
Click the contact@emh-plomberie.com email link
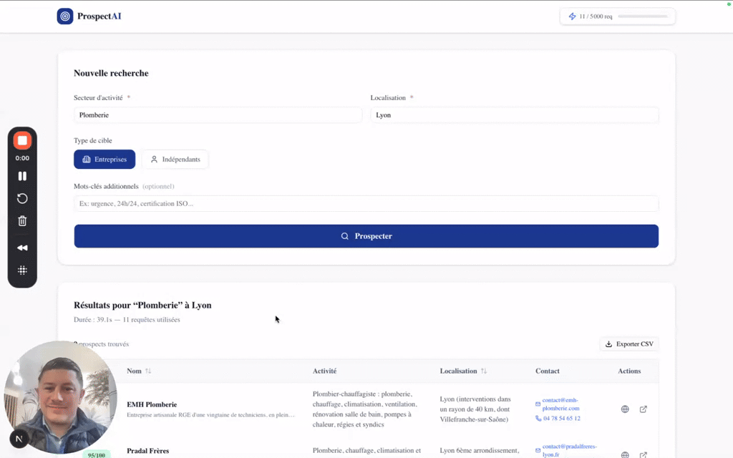point(560,404)
